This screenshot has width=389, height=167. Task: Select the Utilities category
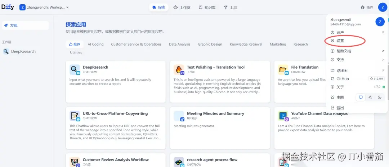pos(76,52)
